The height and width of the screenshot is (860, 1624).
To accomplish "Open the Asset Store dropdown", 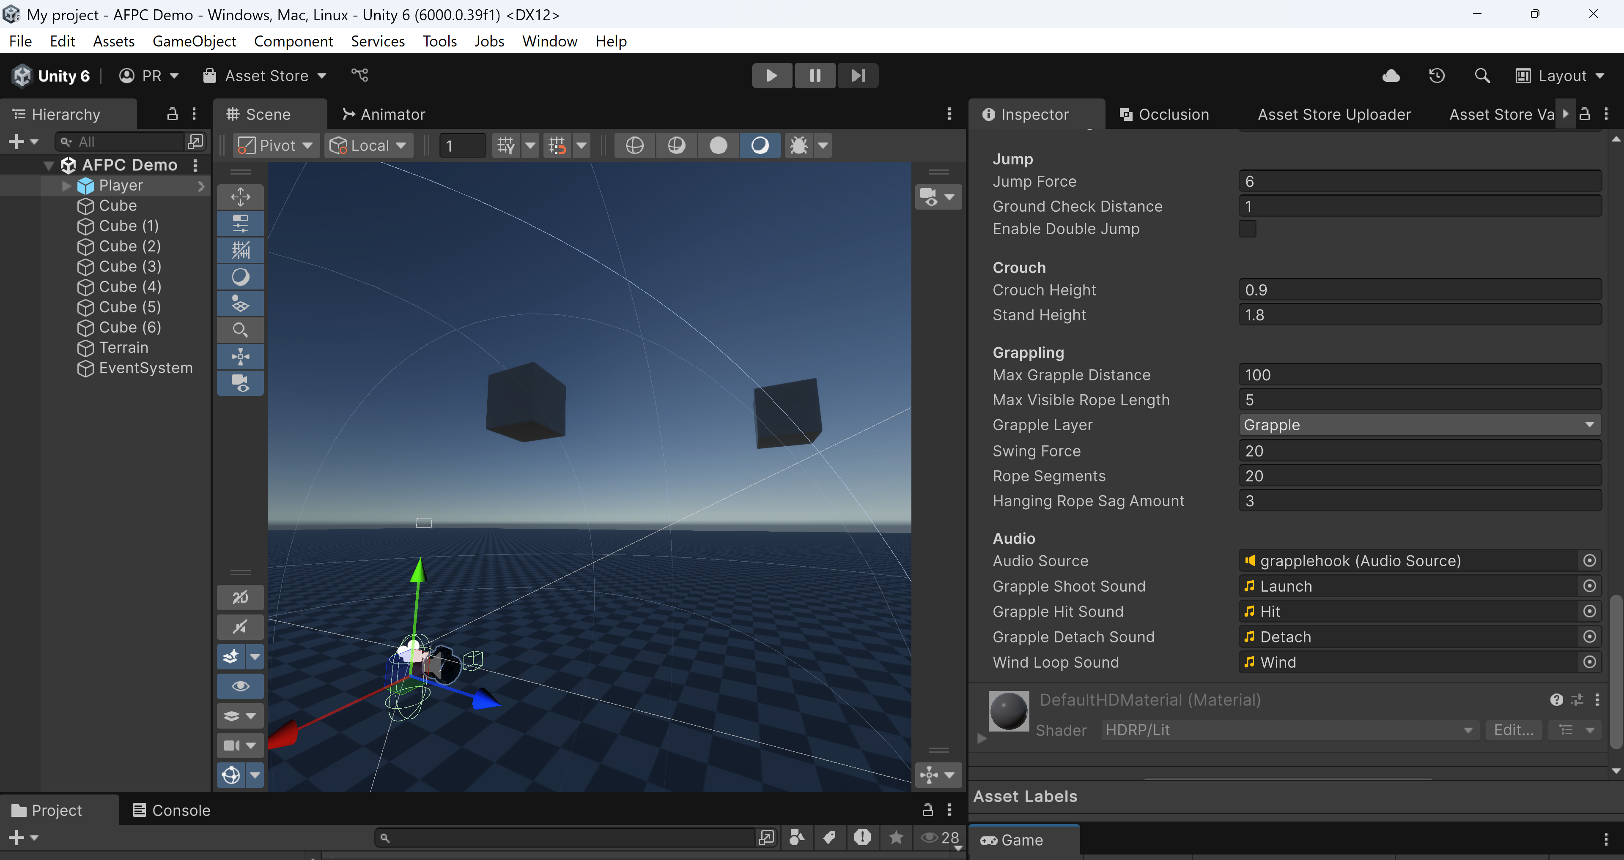I will pyautogui.click(x=264, y=76).
